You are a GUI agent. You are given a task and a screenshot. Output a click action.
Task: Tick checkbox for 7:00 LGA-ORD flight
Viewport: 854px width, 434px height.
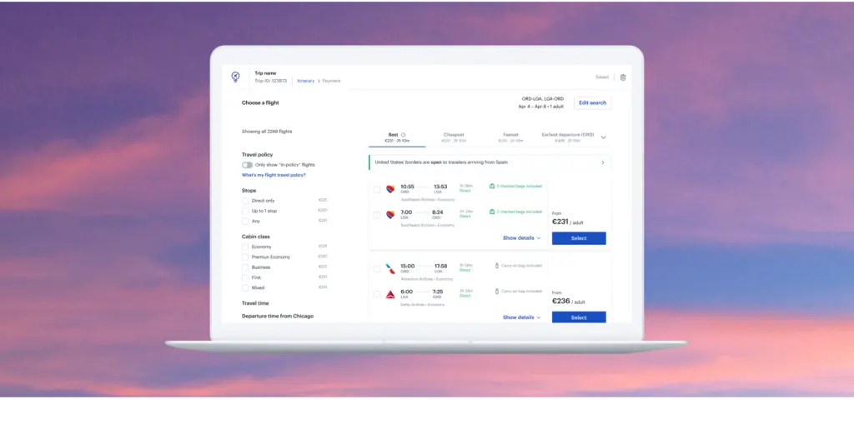(377, 215)
